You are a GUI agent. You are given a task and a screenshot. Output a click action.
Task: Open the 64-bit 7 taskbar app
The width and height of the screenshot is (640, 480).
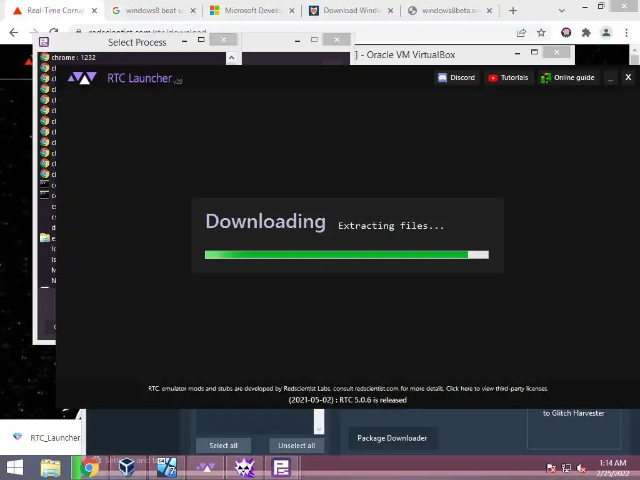point(166,467)
